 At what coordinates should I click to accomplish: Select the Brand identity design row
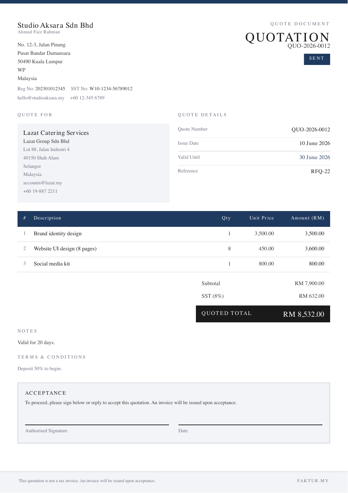(174, 234)
